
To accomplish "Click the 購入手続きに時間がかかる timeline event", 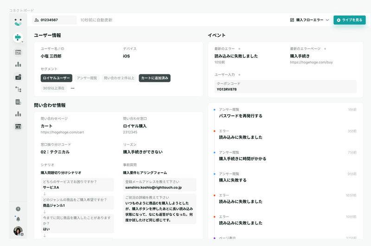I will (x=242, y=158).
